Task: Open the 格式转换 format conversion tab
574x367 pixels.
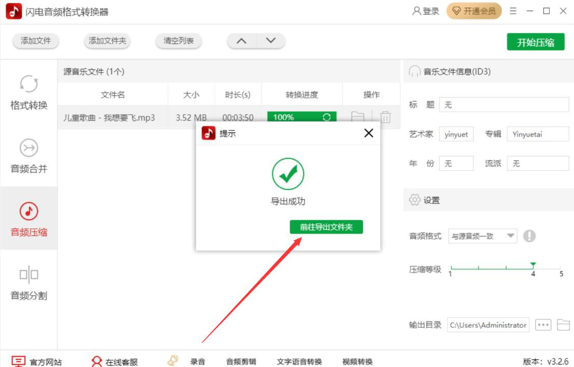Action: tap(29, 93)
